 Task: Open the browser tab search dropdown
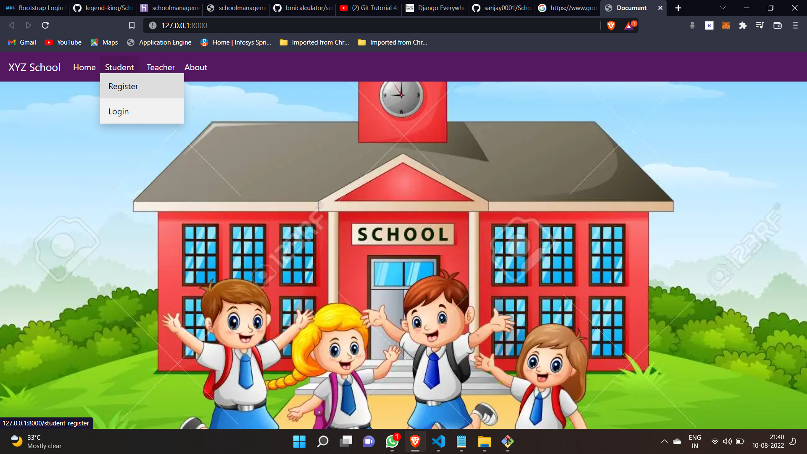click(x=722, y=8)
